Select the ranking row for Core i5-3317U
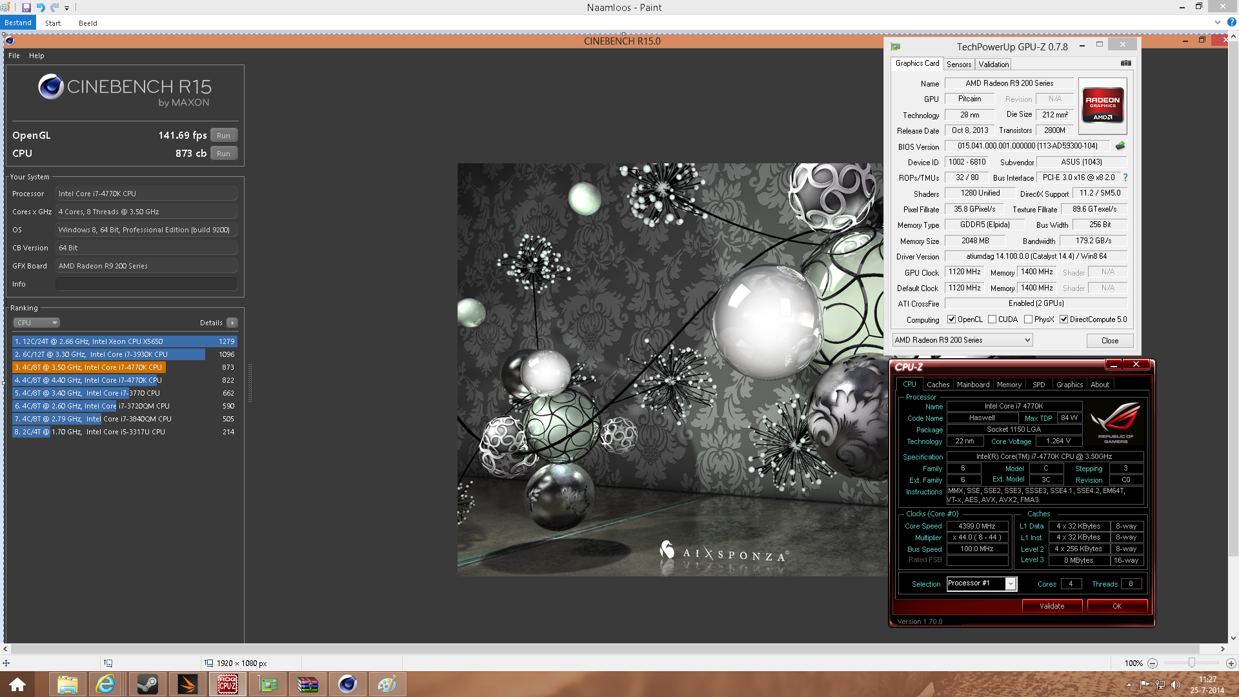 coord(125,432)
